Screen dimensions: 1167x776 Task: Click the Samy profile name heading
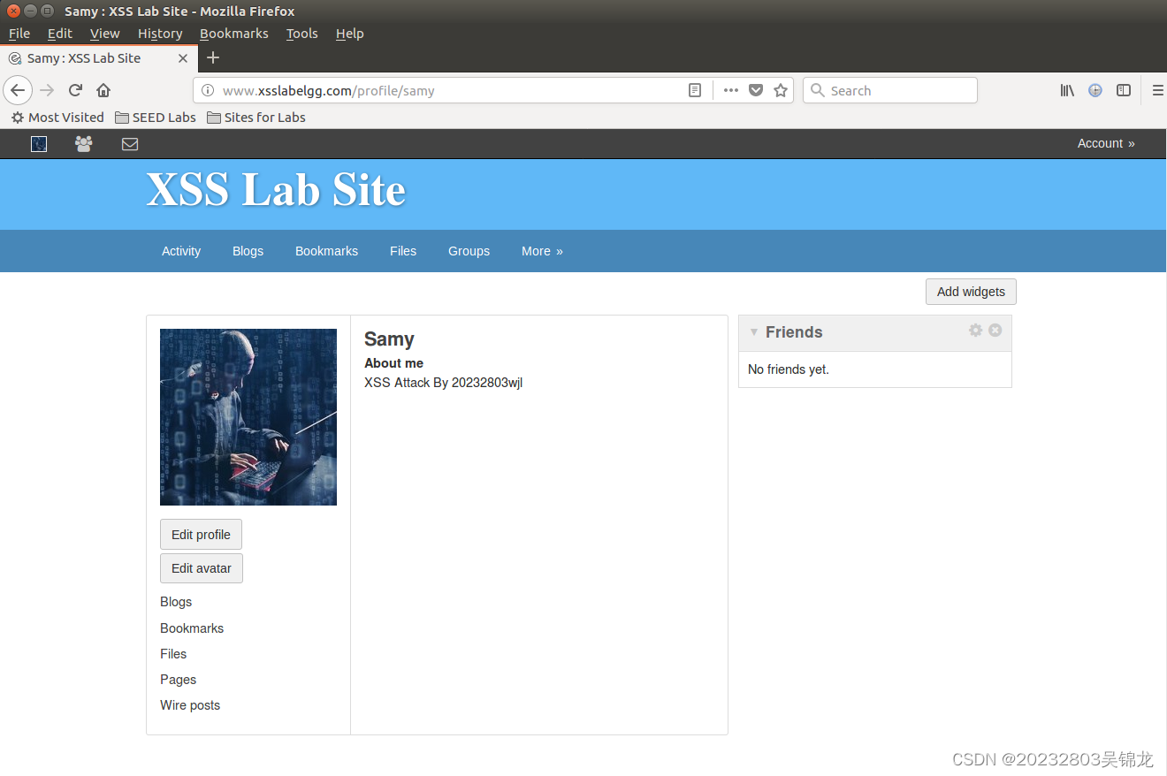point(389,339)
